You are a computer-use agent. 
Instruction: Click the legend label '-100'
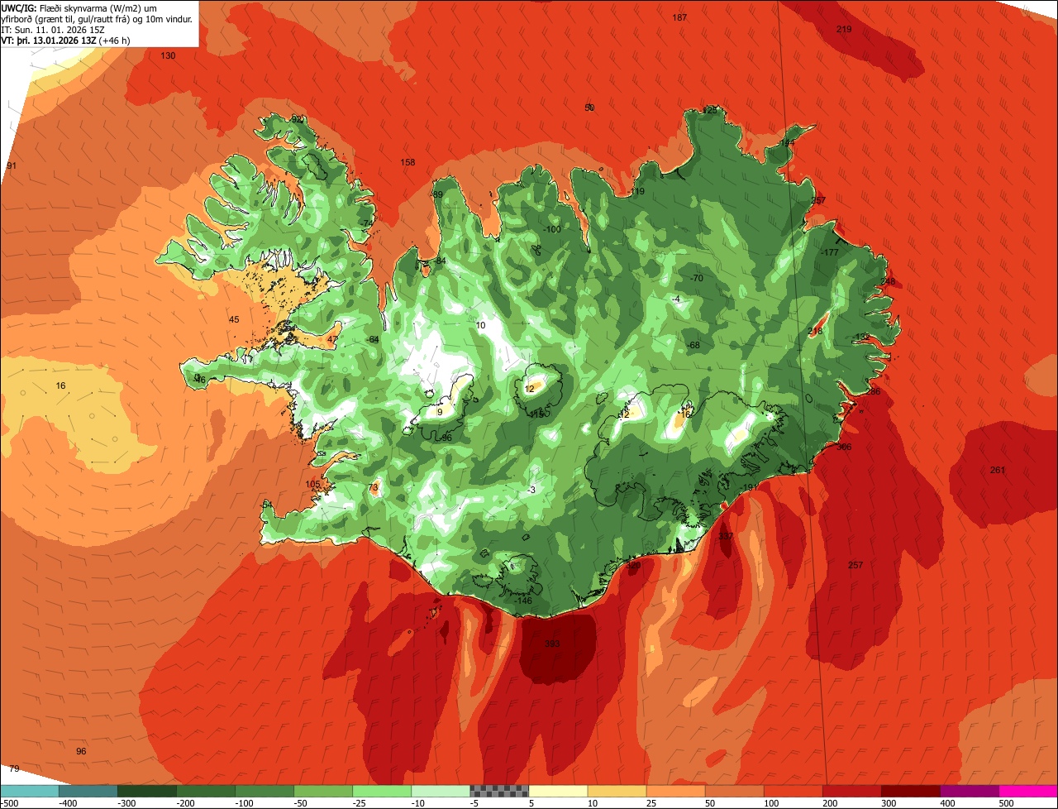point(245,803)
